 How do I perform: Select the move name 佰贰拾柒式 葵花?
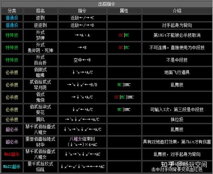pos(40,110)
